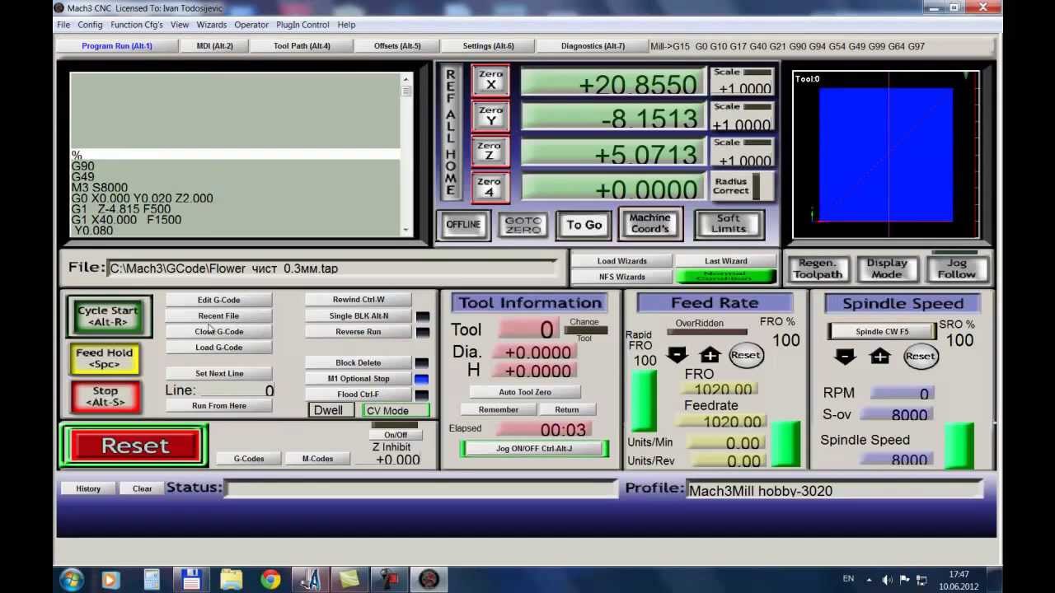Reset the spindle speed override
Screen dimensions: 1055x593
click(920, 357)
